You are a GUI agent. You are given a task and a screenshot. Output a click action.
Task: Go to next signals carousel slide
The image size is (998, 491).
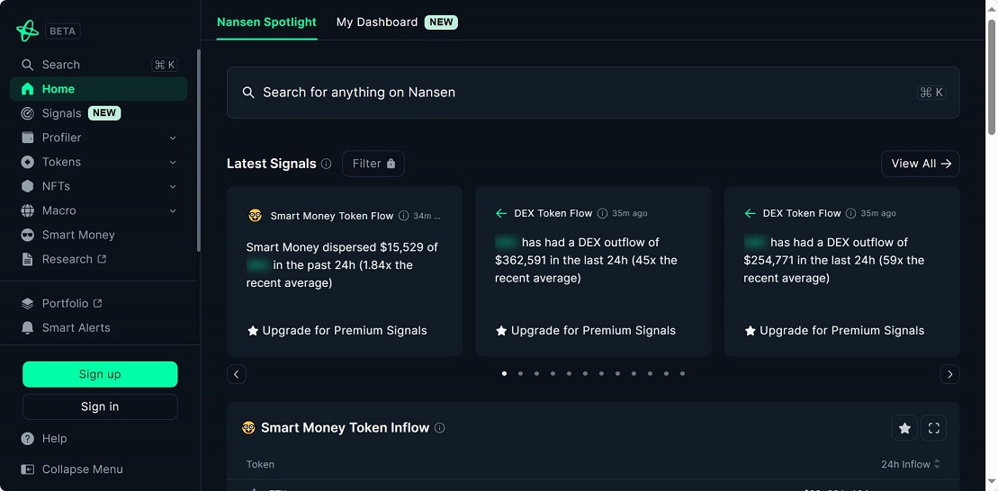[x=949, y=374]
